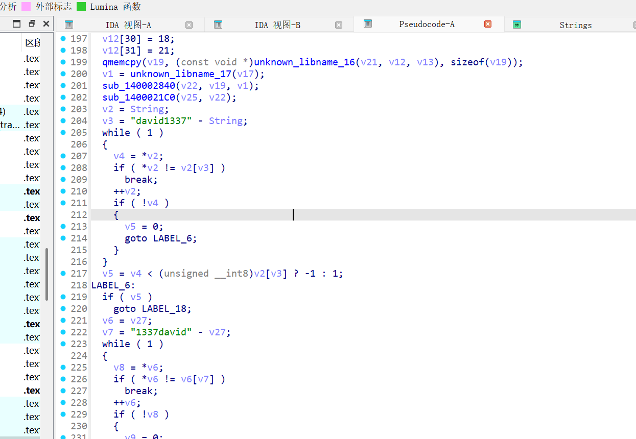Click v12[31] assignment on line 198

pyautogui.click(x=138, y=51)
